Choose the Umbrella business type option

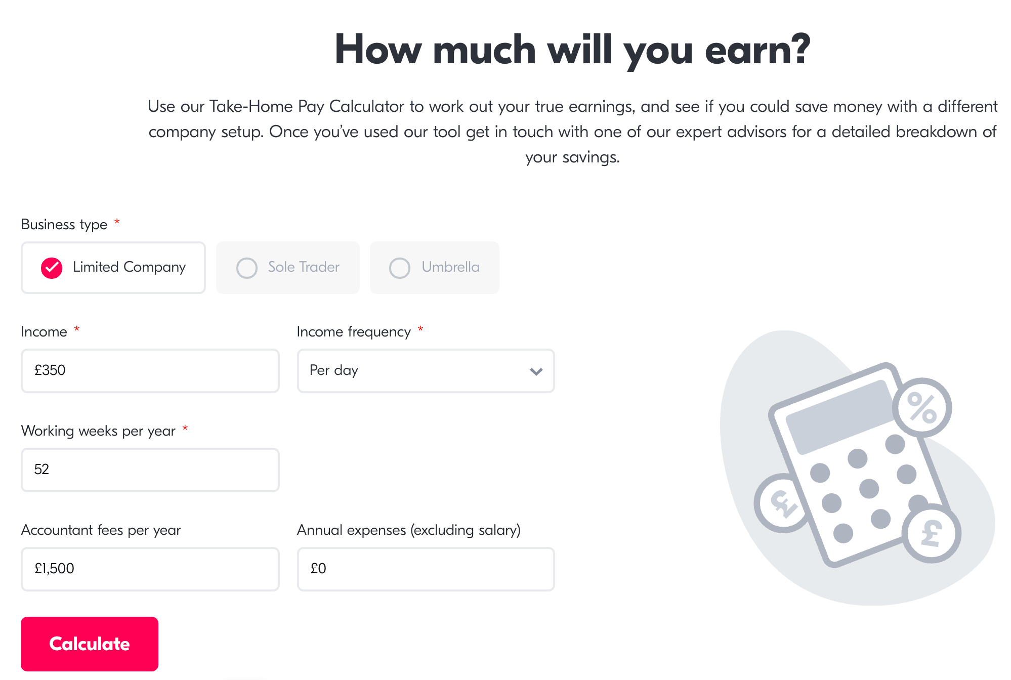[434, 268]
